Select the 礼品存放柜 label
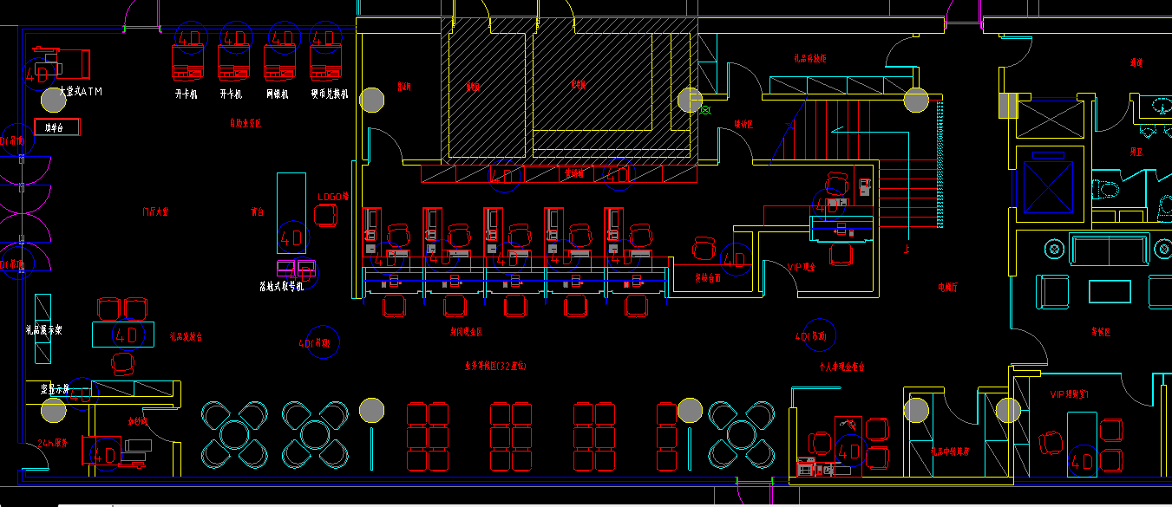 coord(809,58)
